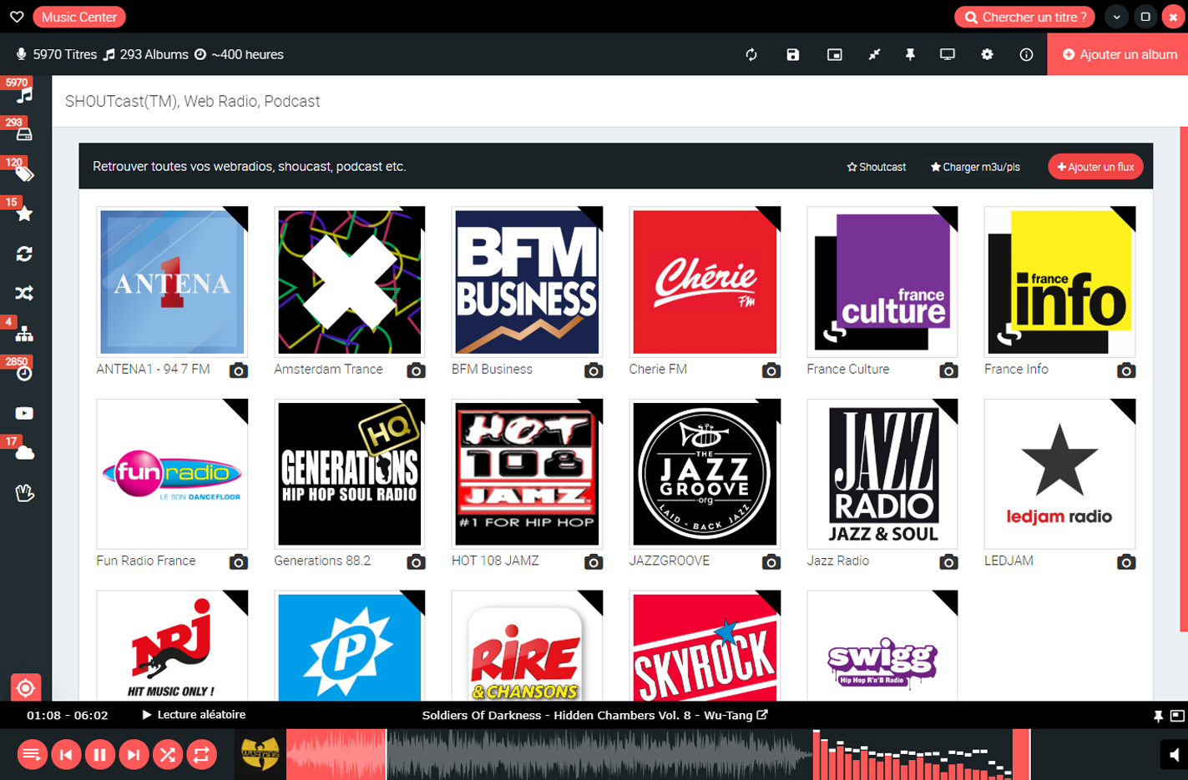Open the network tree icon with 4 badge
The height and width of the screenshot is (780, 1188).
[x=24, y=334]
